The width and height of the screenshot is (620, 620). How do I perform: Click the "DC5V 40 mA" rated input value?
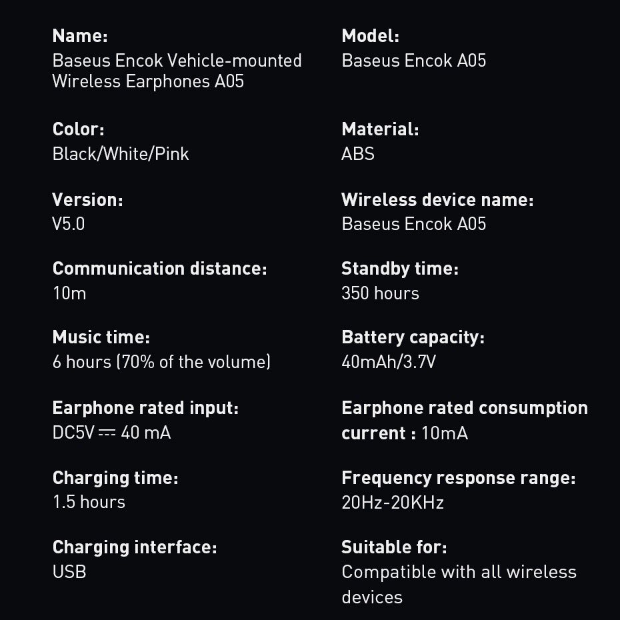[111, 433]
